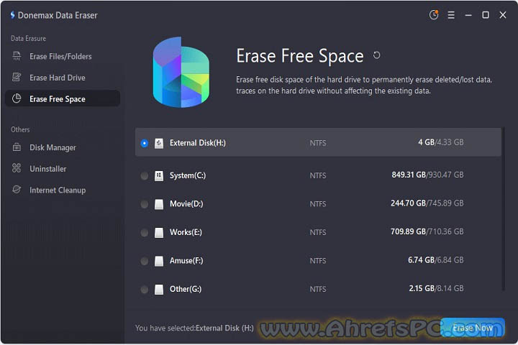Open Disk Manager tool

(63, 147)
